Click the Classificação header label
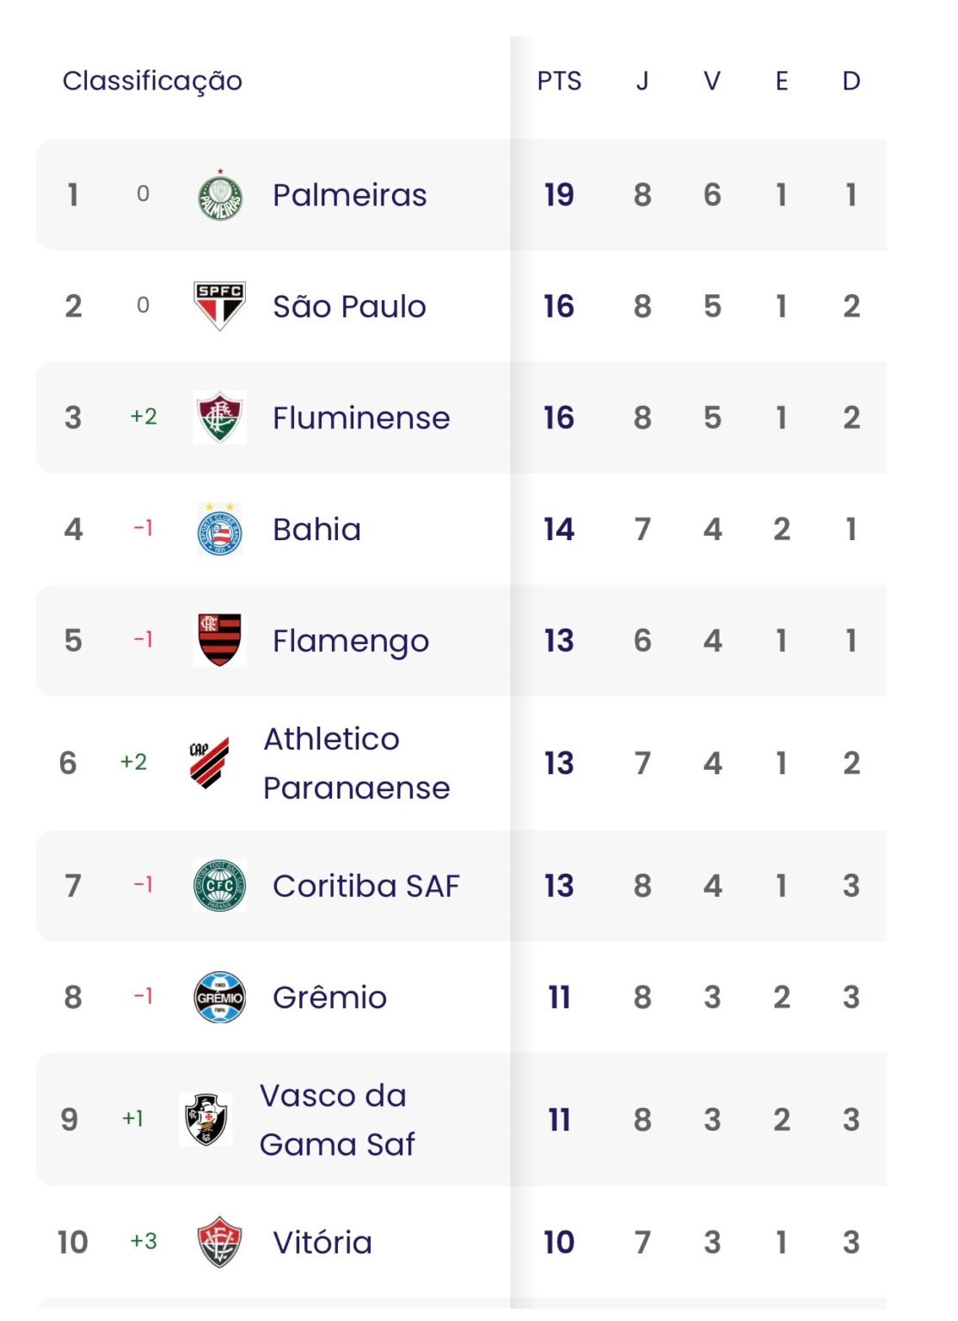Image resolution: width=958 pixels, height=1321 pixels. (x=152, y=82)
